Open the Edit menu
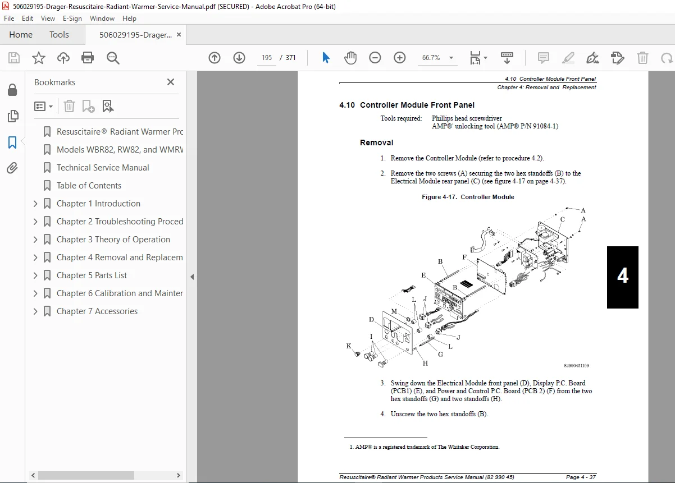The width and height of the screenshot is (675, 483). (x=28, y=19)
